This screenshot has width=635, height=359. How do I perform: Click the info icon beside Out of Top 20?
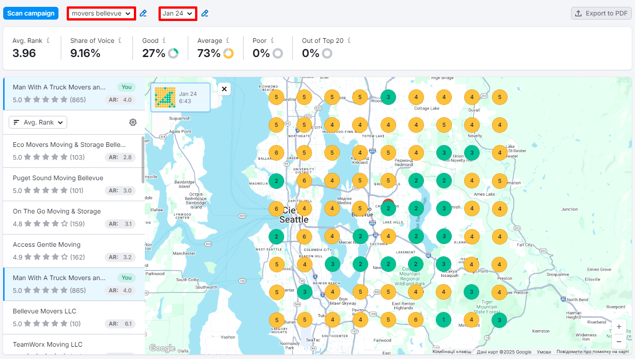349,41
